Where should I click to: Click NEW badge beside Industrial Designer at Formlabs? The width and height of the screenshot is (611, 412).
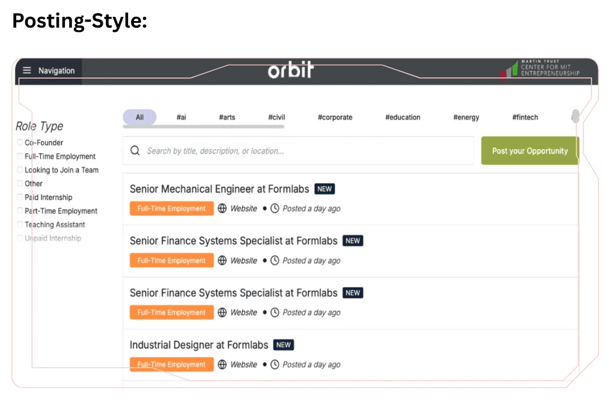click(x=284, y=345)
